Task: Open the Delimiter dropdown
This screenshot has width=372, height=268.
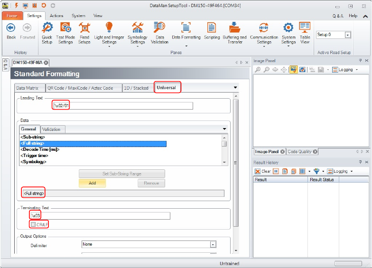Action: 213,245
